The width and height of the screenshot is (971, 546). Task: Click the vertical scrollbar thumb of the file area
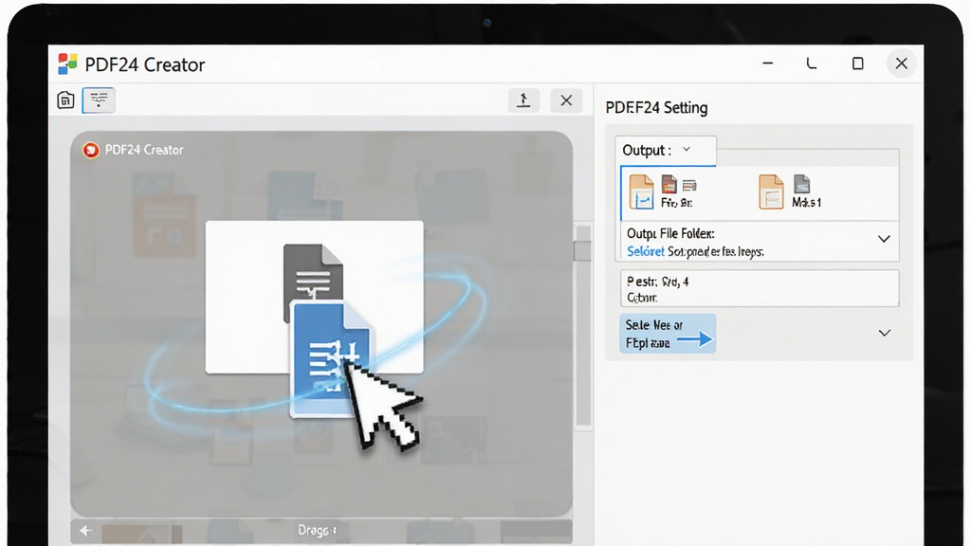(x=582, y=250)
